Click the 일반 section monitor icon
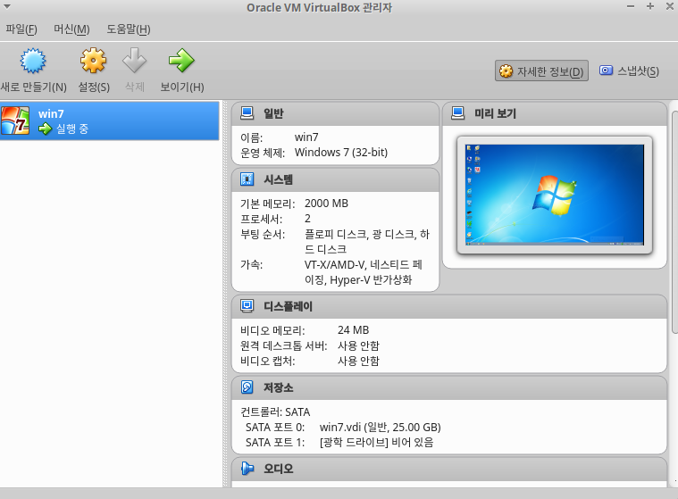Viewport: 678px width, 499px height. [x=247, y=113]
